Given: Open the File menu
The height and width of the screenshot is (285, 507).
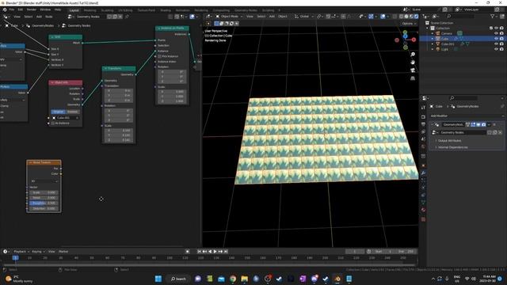Looking at the screenshot, I should (12, 9).
